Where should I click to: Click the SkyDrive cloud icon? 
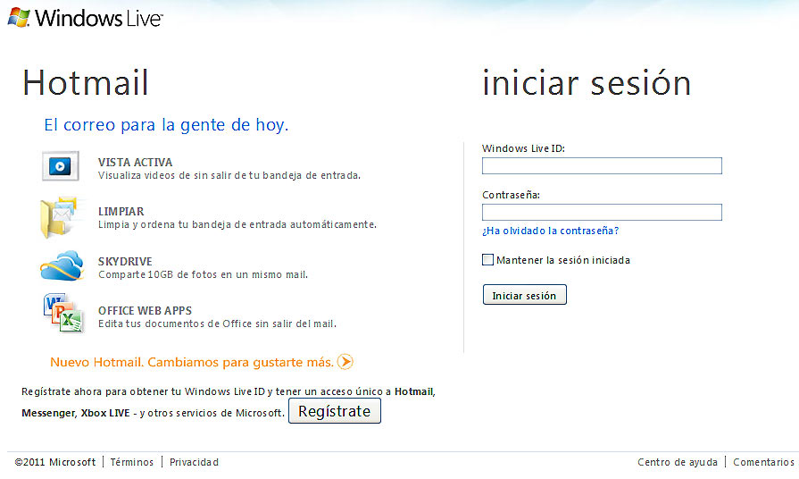(61, 266)
